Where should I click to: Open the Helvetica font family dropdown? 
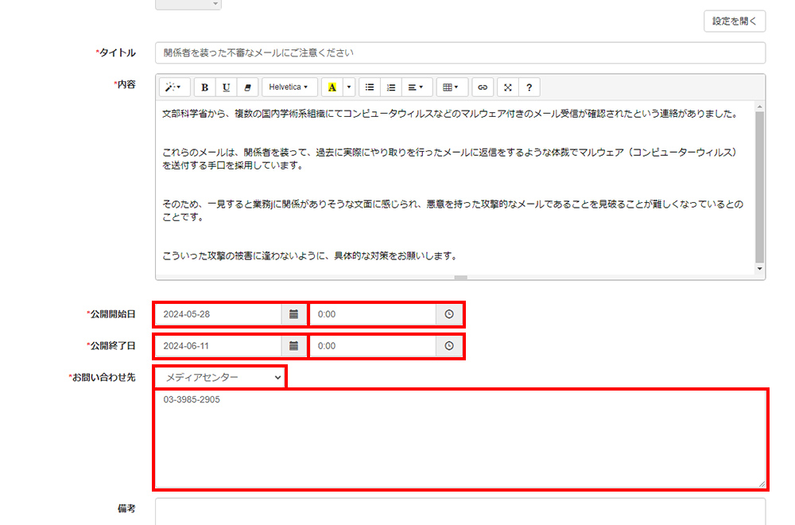(x=289, y=87)
